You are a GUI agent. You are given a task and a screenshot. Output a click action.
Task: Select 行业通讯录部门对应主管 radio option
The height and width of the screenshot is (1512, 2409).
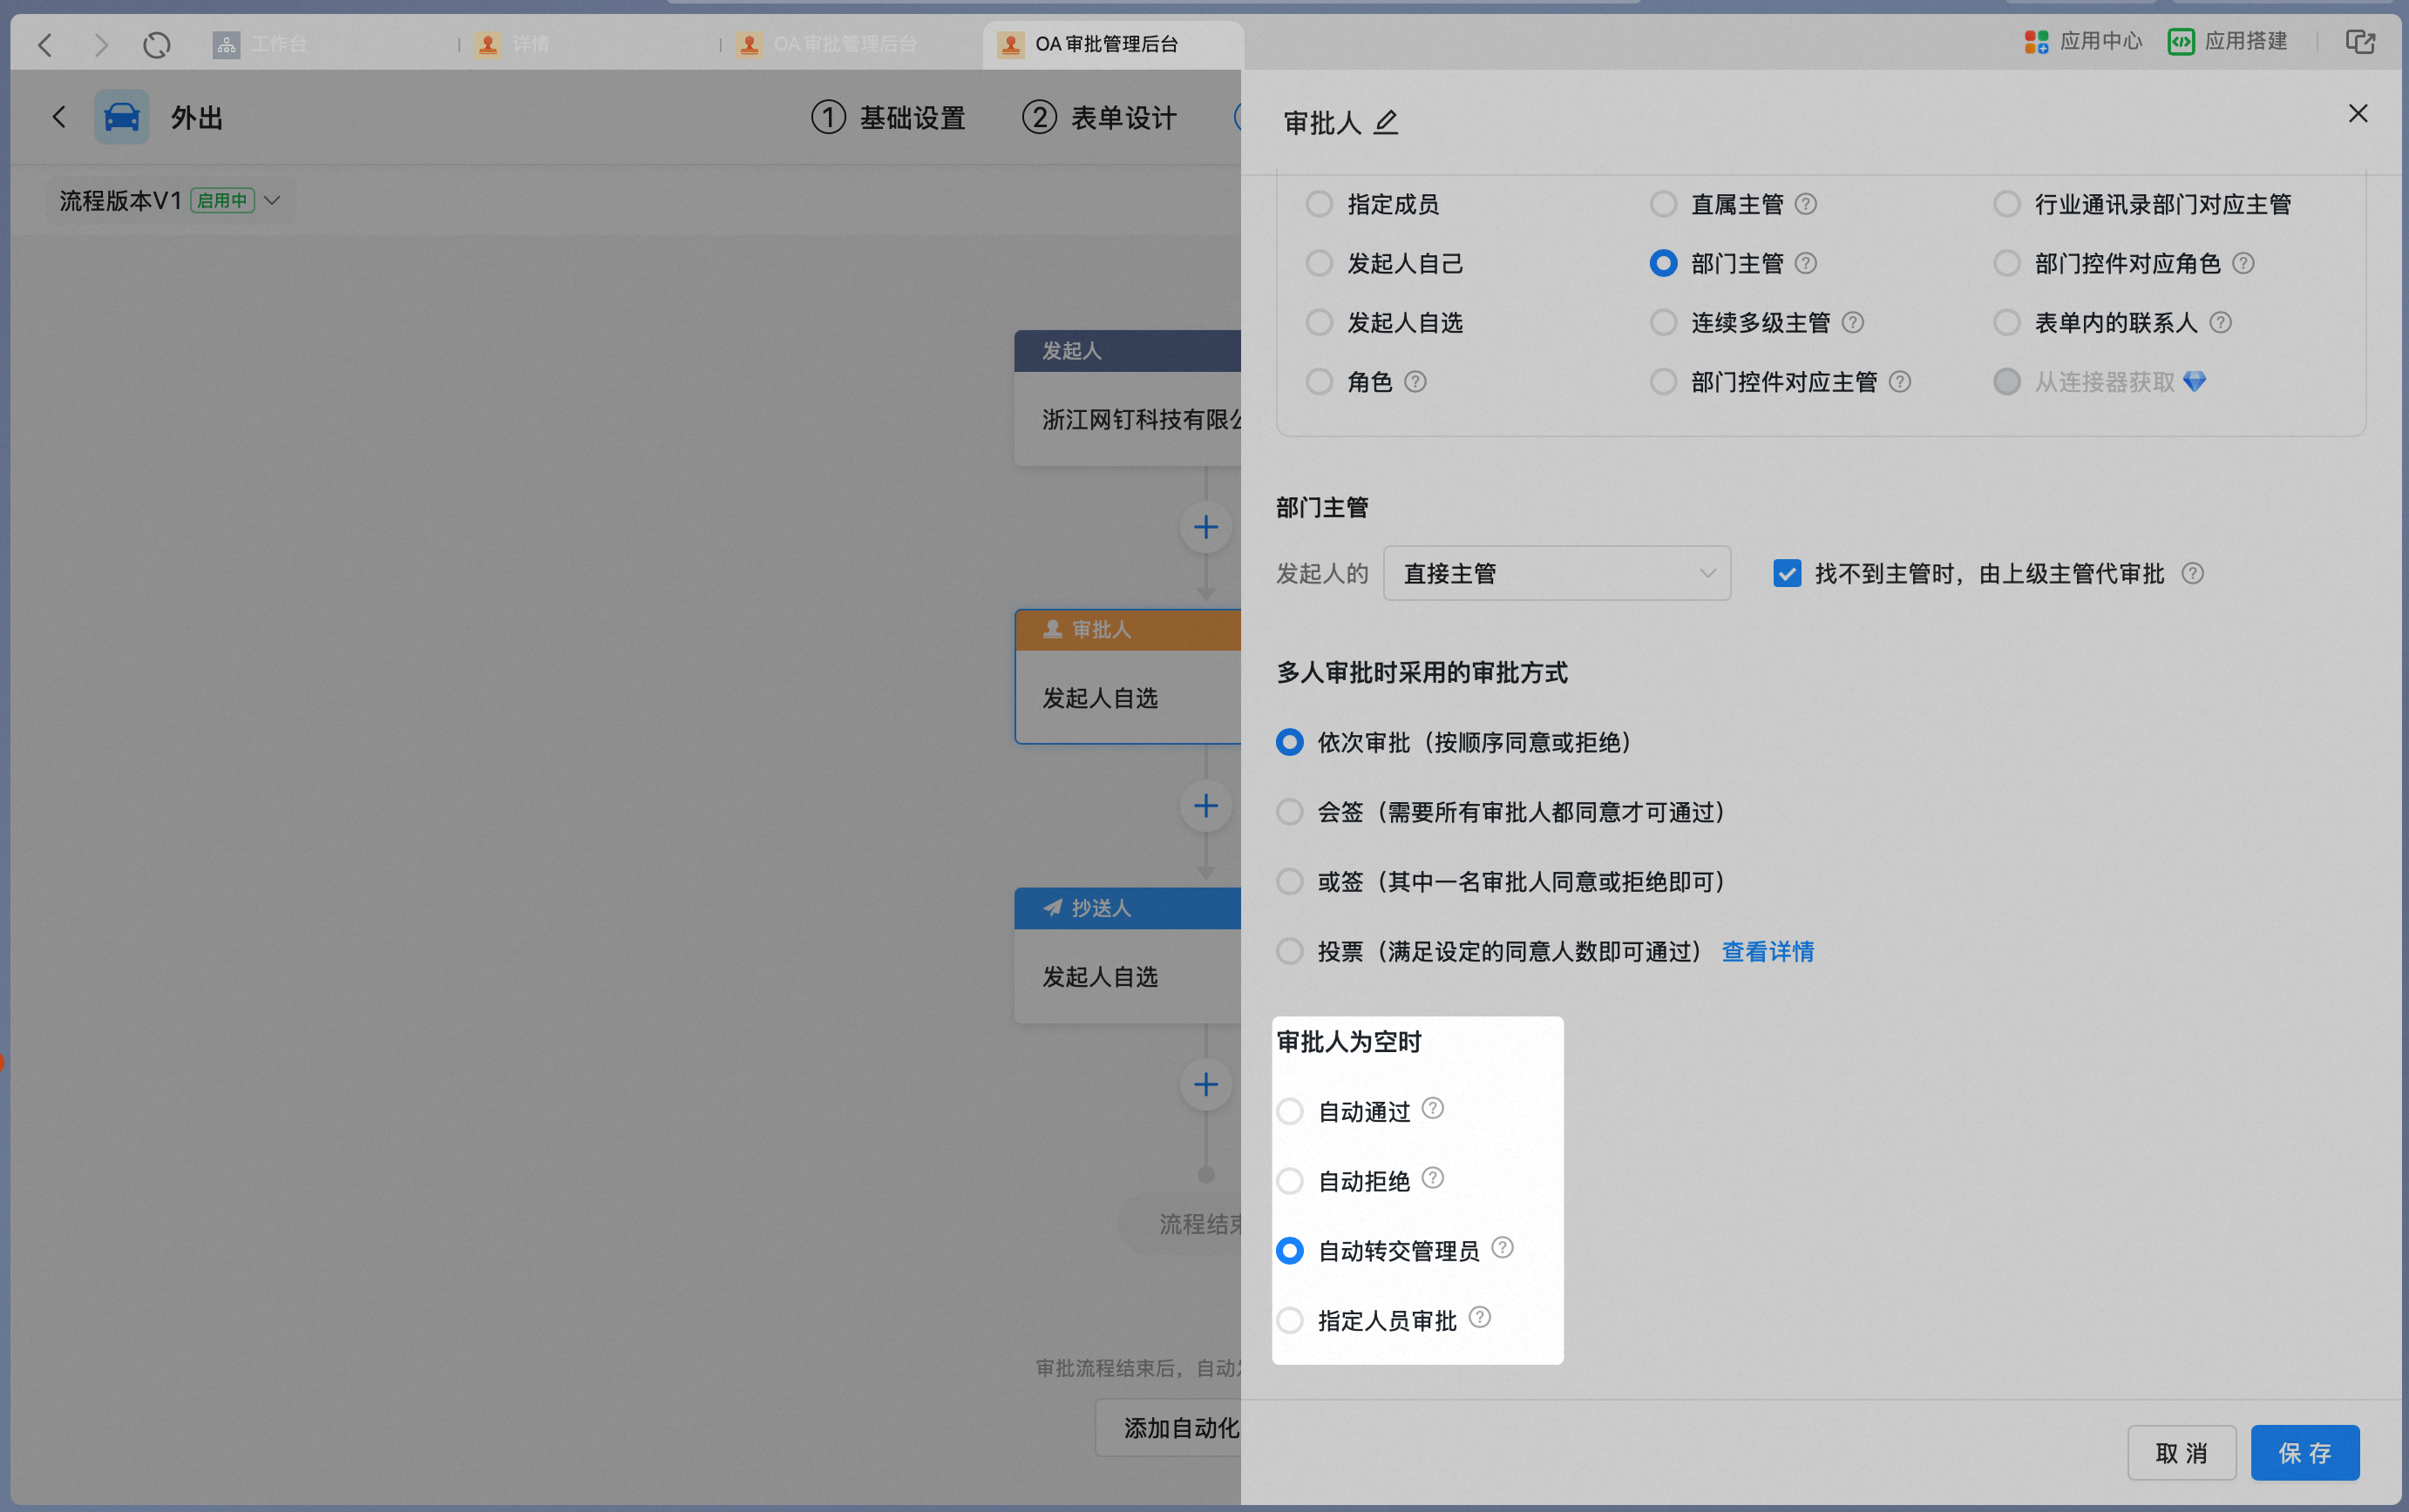[2007, 204]
